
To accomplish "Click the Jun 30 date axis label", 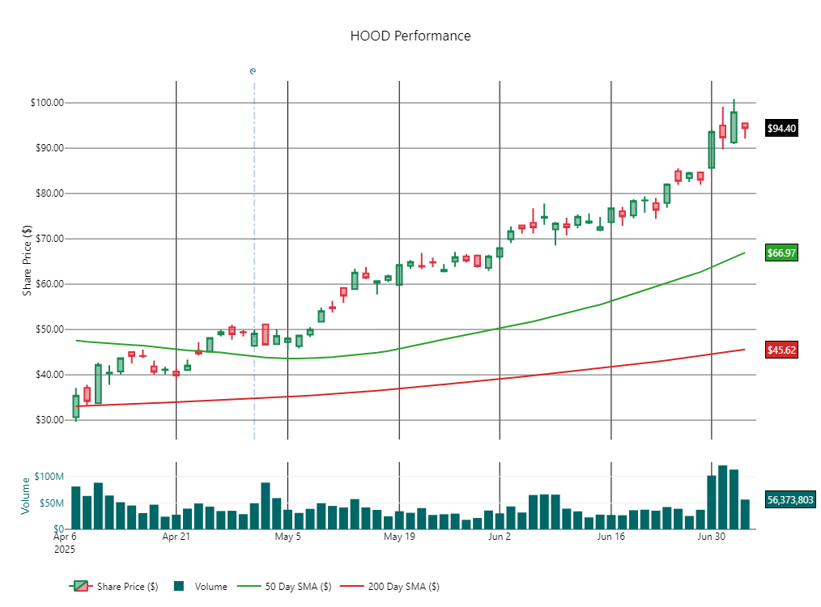I will (711, 537).
